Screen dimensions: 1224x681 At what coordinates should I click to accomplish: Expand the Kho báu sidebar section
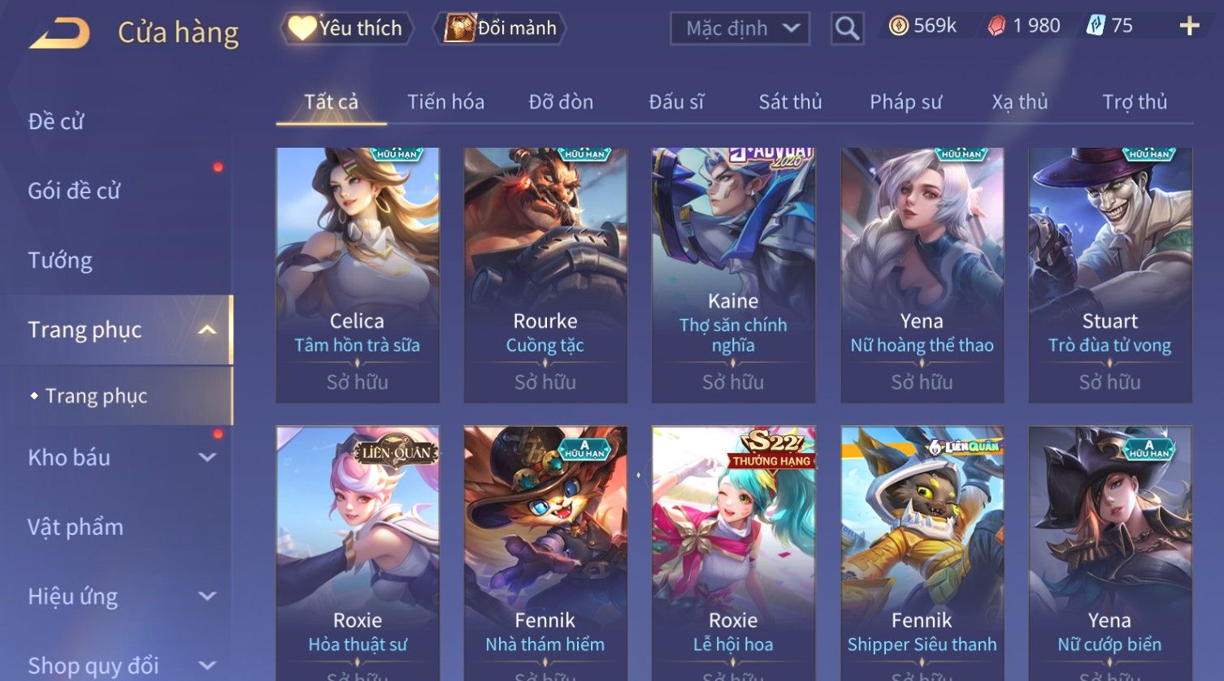point(207,457)
